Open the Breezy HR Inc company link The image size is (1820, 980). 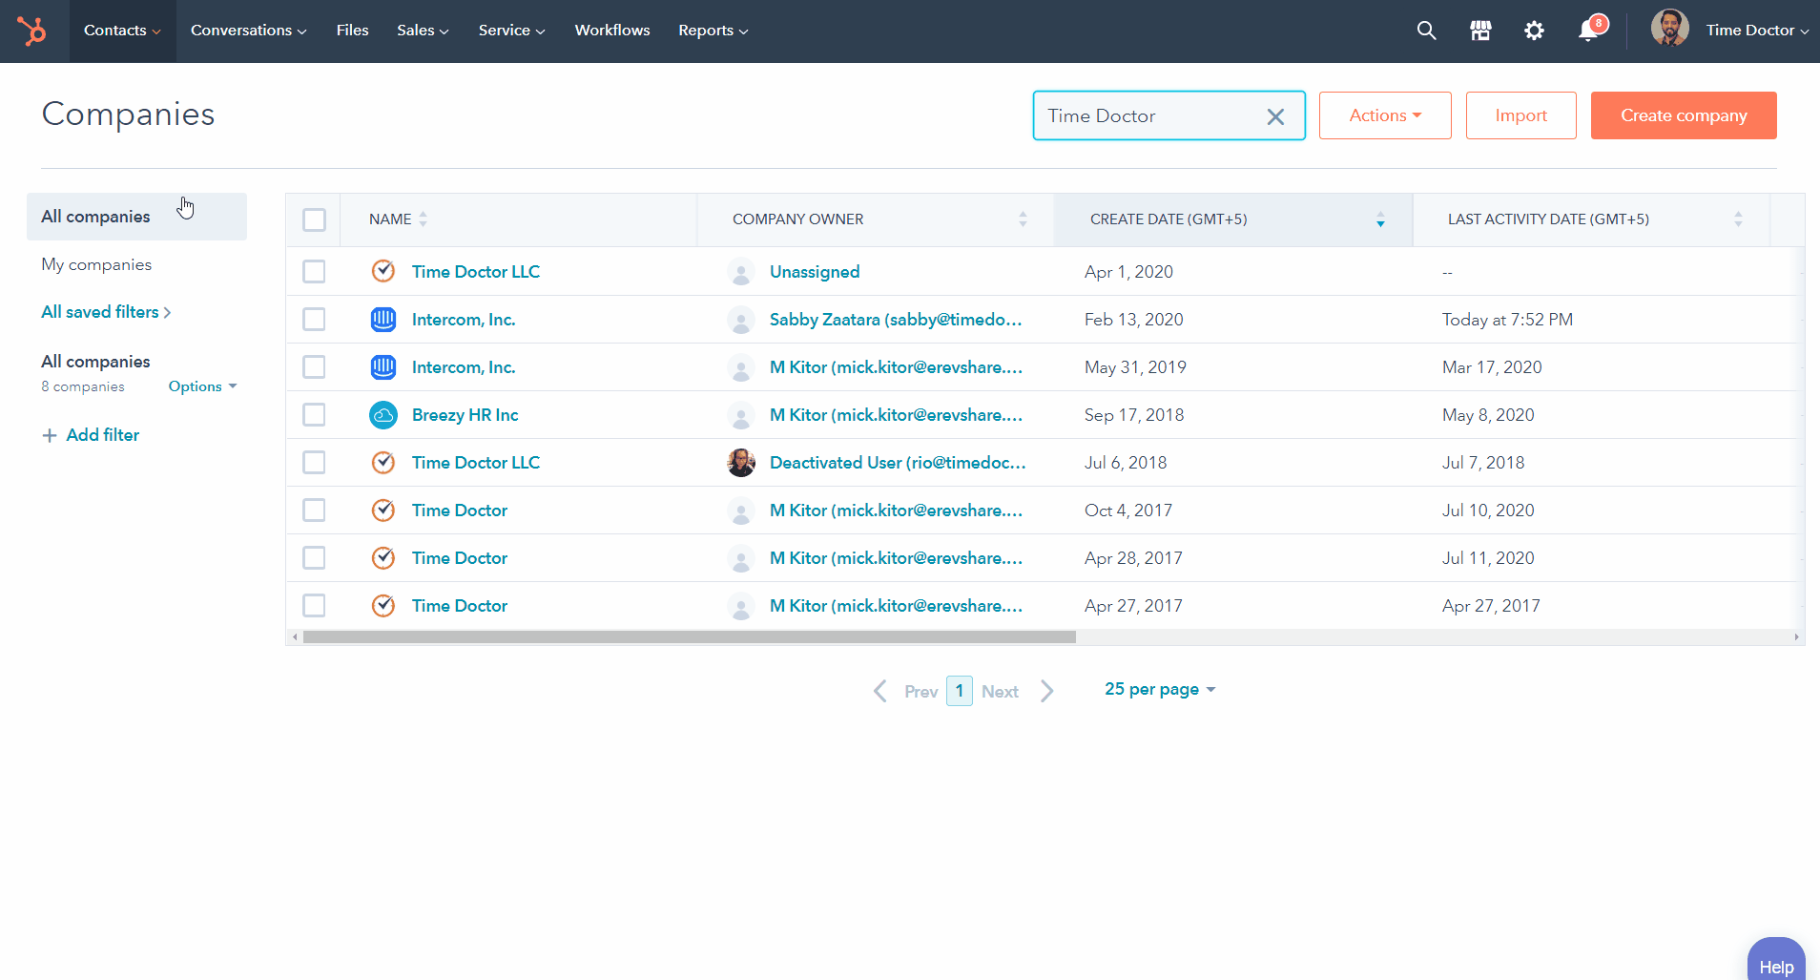tap(465, 415)
